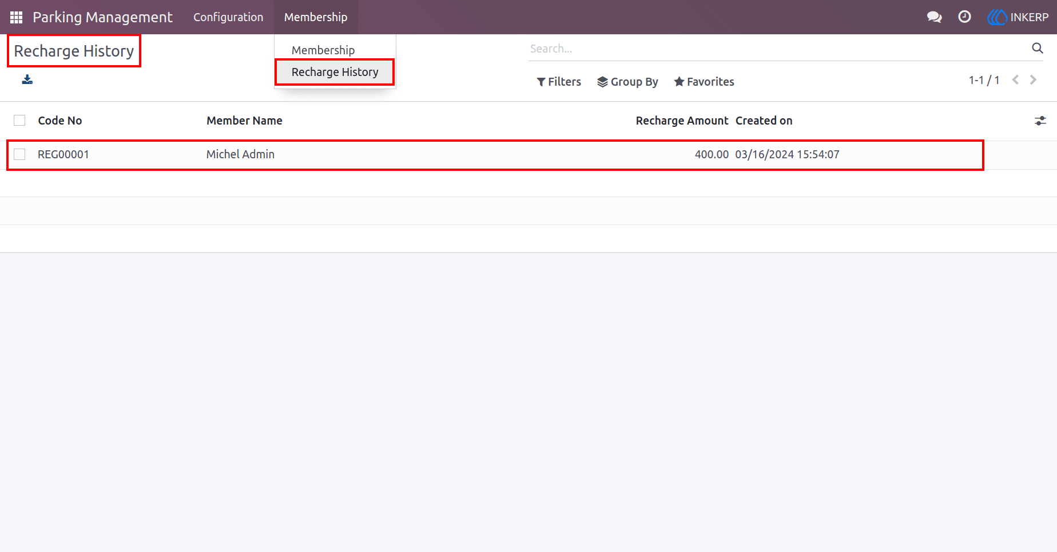Click the Parking Management app title

[102, 17]
